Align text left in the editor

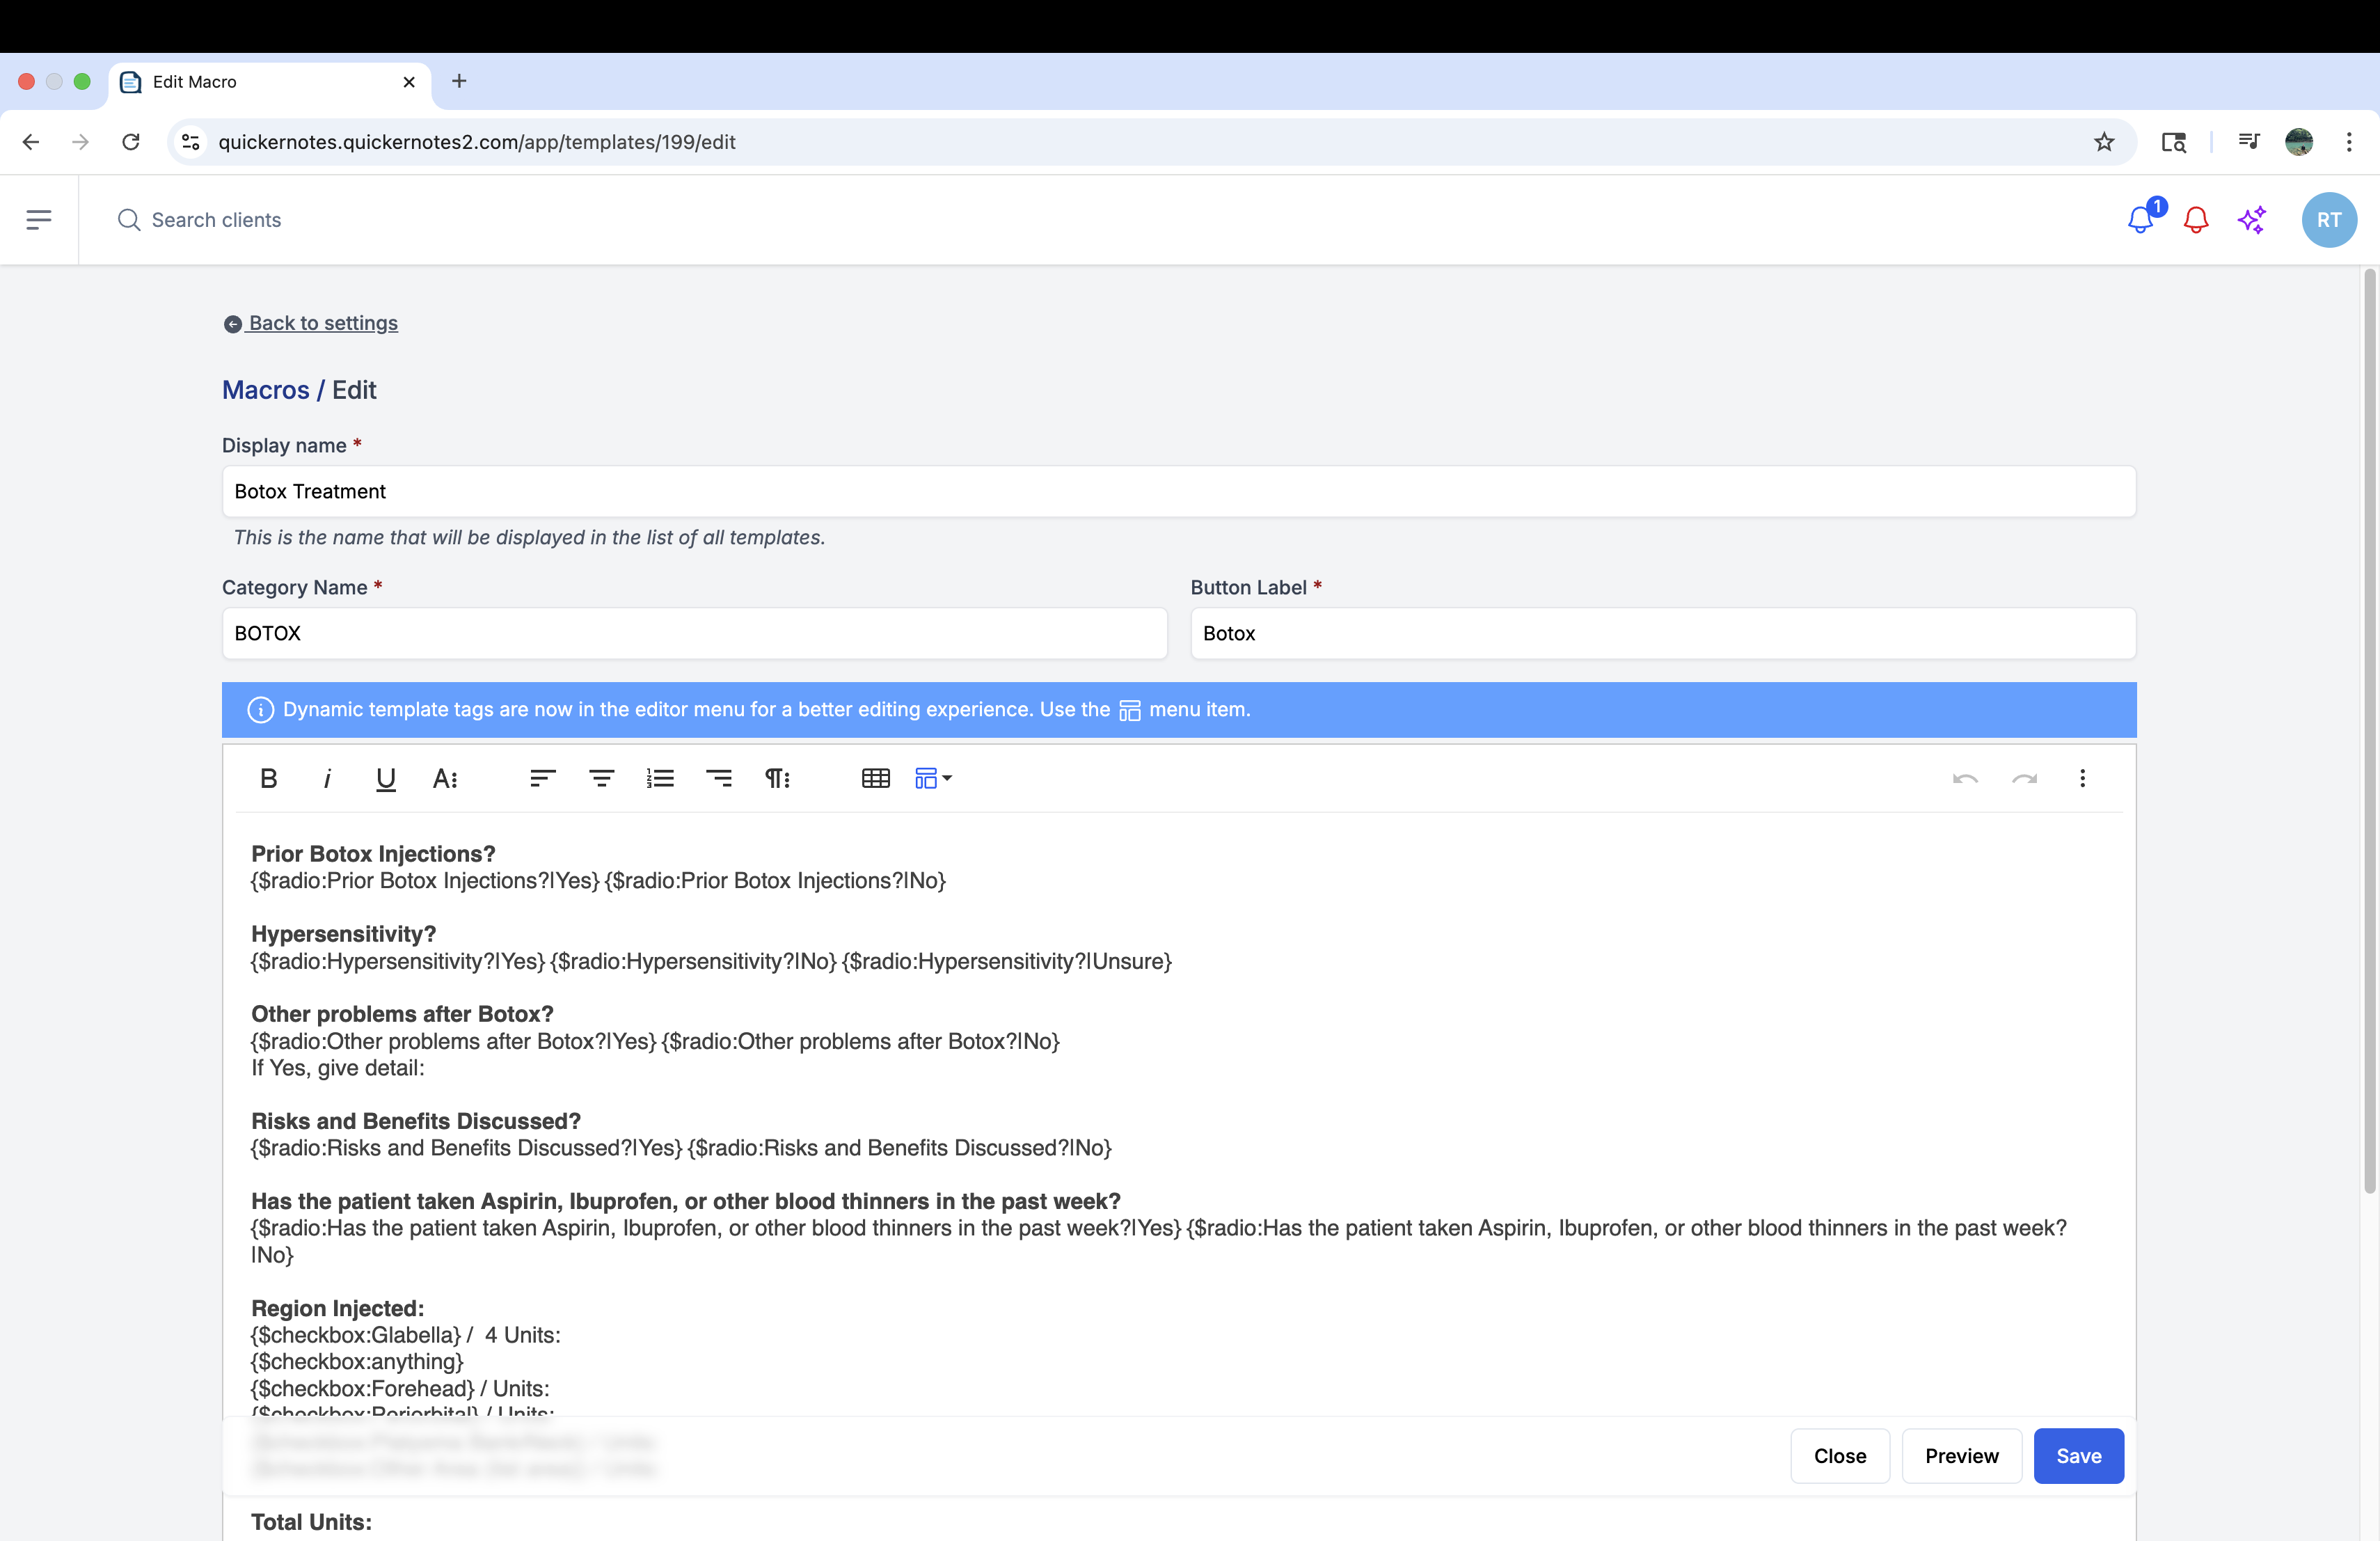pyautogui.click(x=542, y=779)
